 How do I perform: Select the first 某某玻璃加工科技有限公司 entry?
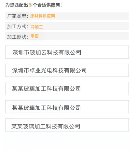coord(67,89)
